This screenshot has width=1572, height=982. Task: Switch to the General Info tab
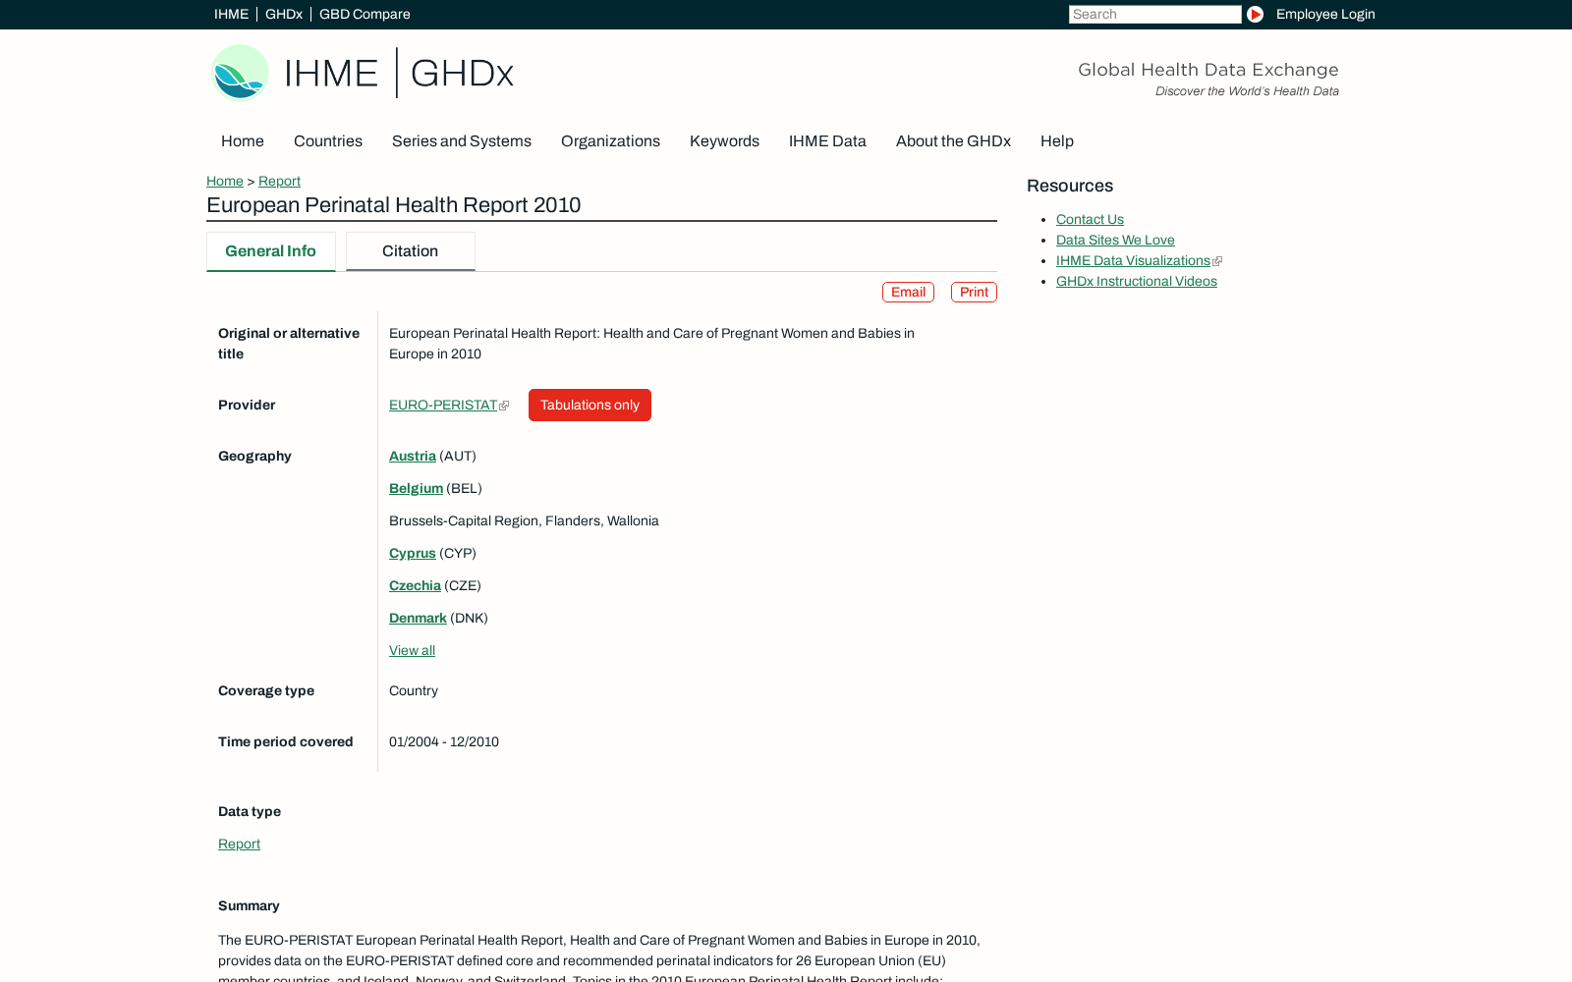(x=271, y=251)
